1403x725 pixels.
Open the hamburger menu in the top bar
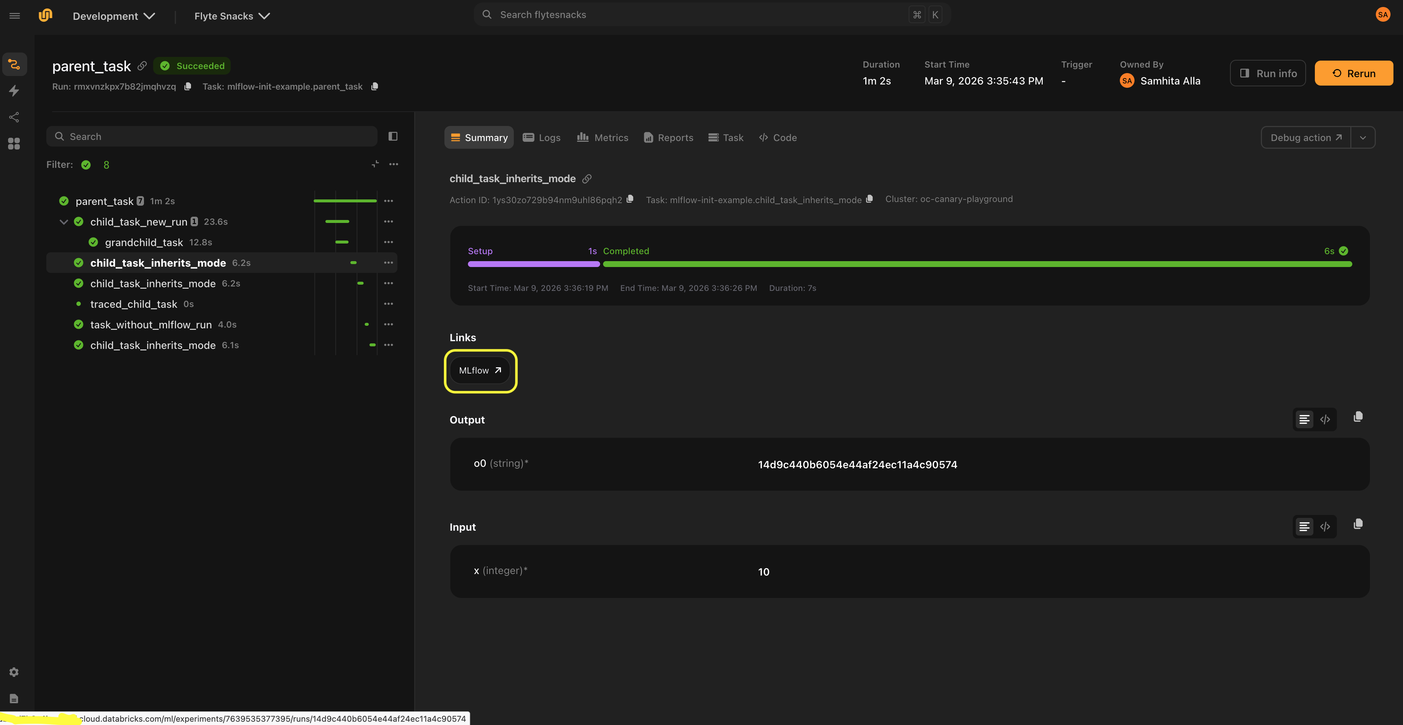click(15, 16)
